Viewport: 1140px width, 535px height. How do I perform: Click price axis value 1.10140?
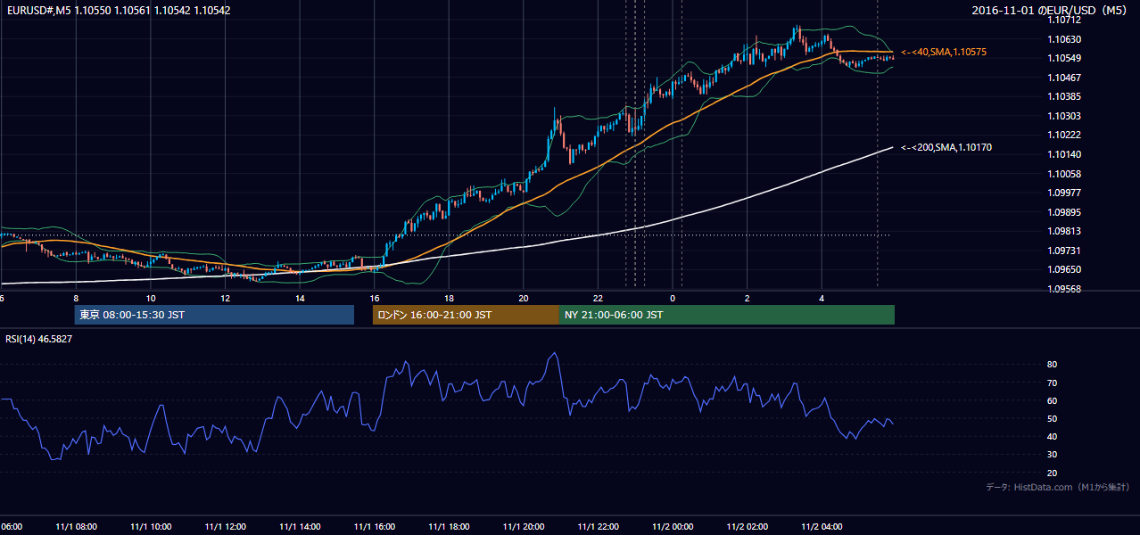coord(1064,154)
